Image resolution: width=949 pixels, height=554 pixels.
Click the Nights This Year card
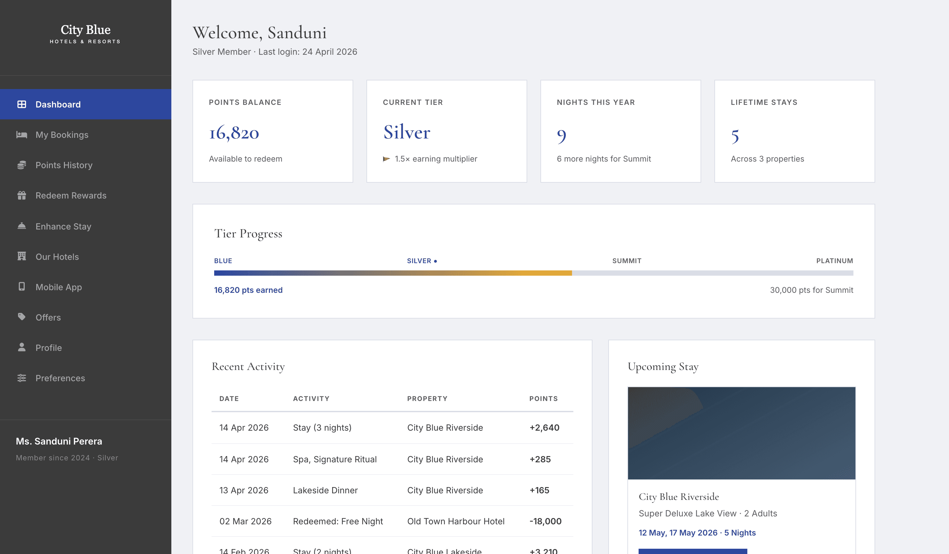point(620,131)
